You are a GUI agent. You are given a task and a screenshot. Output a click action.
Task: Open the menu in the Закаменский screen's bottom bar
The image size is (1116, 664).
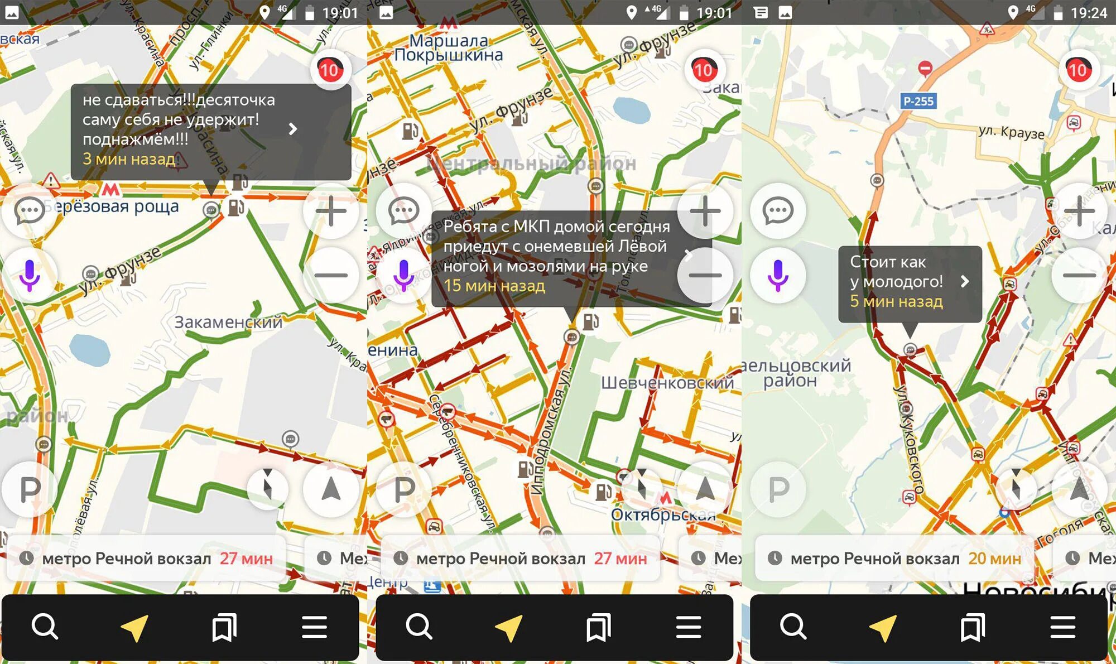[x=314, y=627]
